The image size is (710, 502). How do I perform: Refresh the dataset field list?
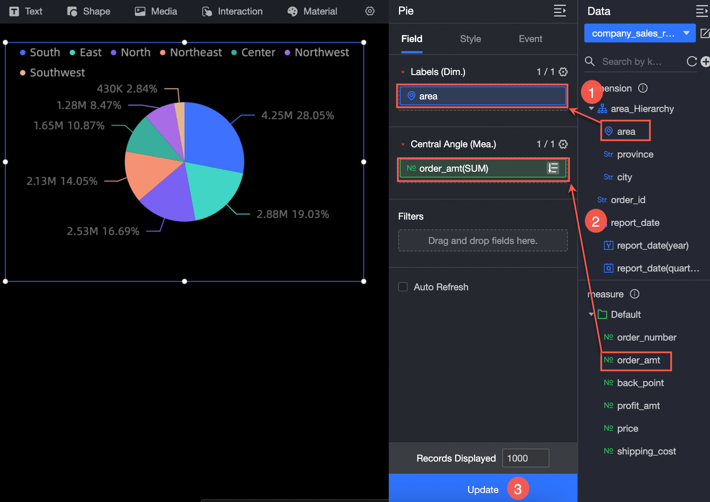coord(692,62)
